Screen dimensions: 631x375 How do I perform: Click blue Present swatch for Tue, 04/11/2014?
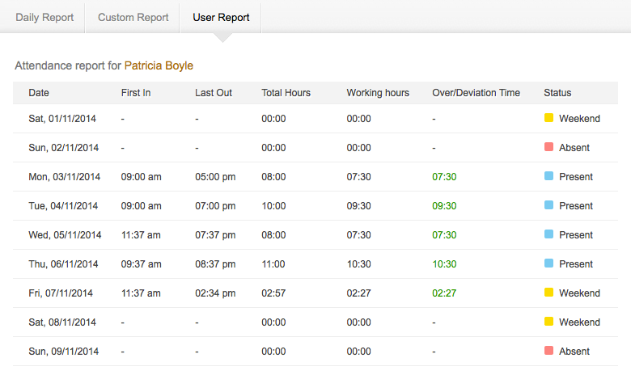[549, 205]
